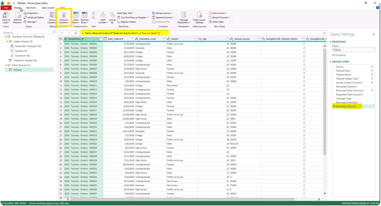The image size is (381, 206).
Task: Click Sort ascending icon in Sort group
Action: coord(94,13)
